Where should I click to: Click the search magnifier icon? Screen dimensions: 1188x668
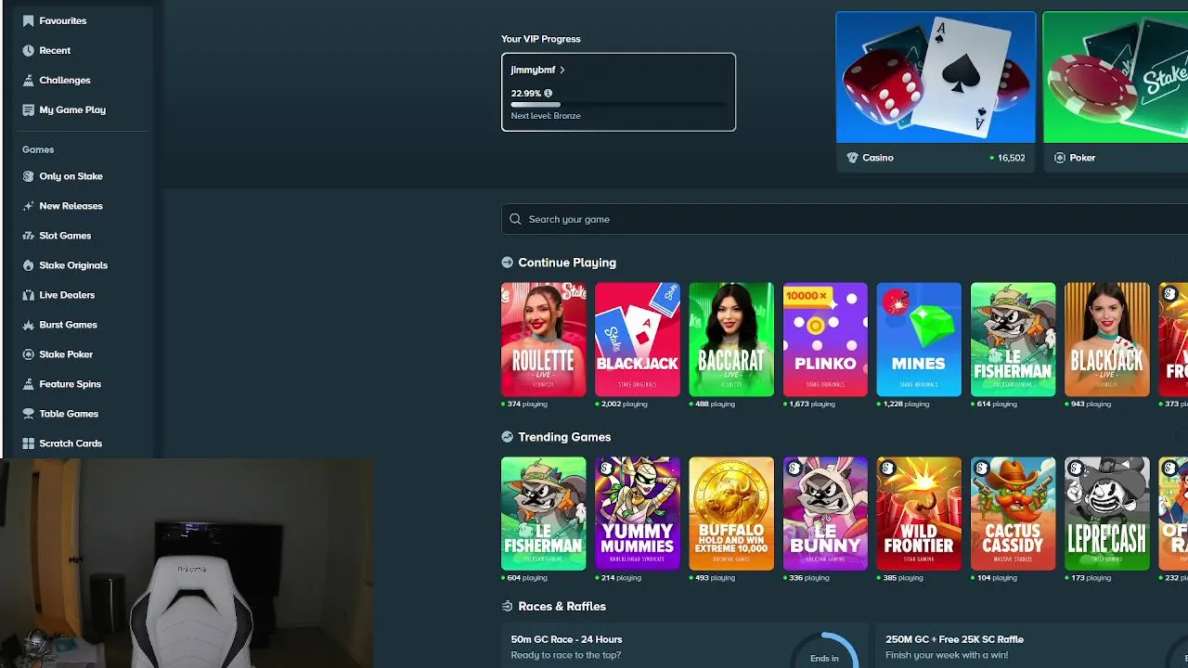515,219
